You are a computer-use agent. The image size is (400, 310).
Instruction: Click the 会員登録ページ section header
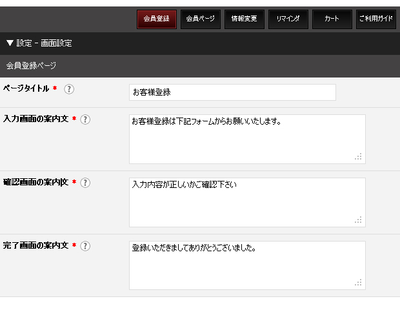tap(200, 66)
